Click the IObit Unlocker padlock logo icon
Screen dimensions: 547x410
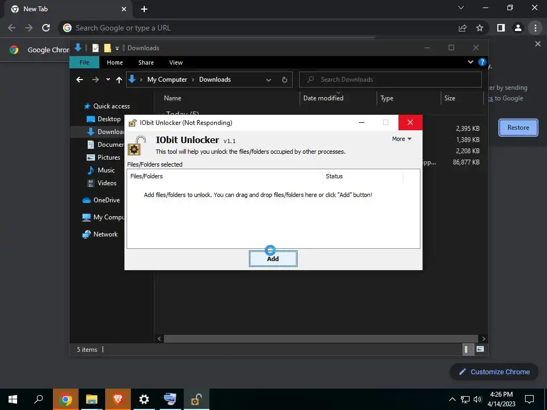point(137,146)
